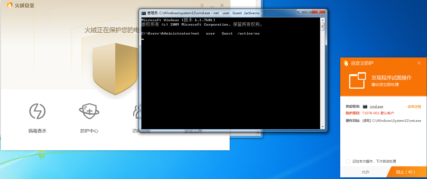Screen dimensions: 427x179
Task: Click the cmd scrollbar up arrow
Action: [x=322, y=20]
